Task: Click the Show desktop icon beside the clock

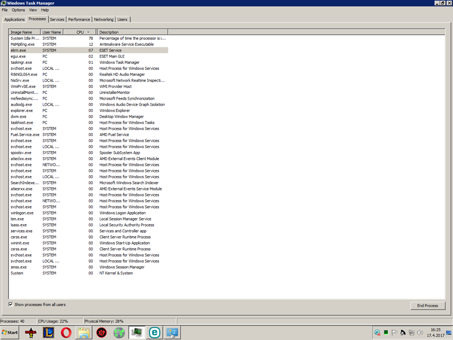Action: [449, 332]
